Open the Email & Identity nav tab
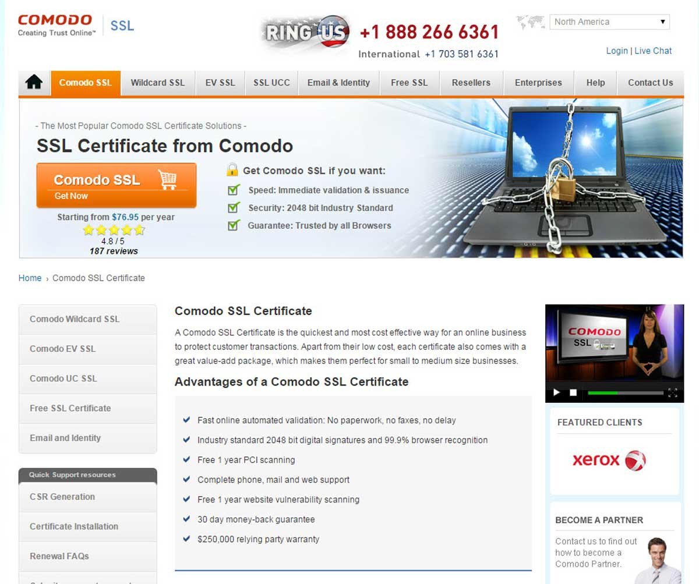699x584 pixels. point(338,83)
